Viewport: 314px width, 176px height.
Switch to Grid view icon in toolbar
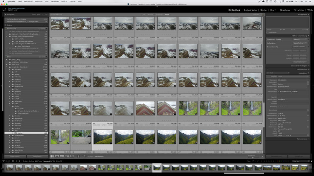[x=52, y=156]
